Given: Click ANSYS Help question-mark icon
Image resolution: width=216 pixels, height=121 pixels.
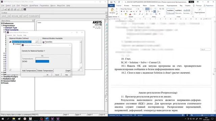Looking at the screenshot, I should (21, 9).
